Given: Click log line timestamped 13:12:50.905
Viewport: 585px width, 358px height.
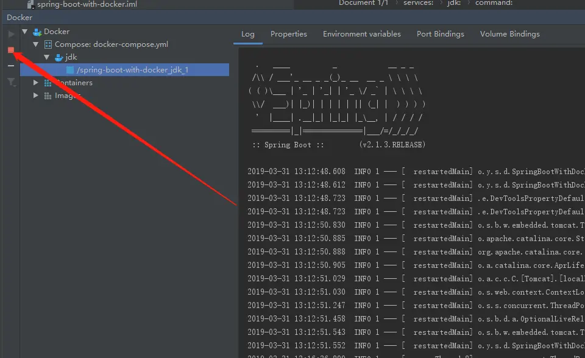Looking at the screenshot, I should 416,265.
